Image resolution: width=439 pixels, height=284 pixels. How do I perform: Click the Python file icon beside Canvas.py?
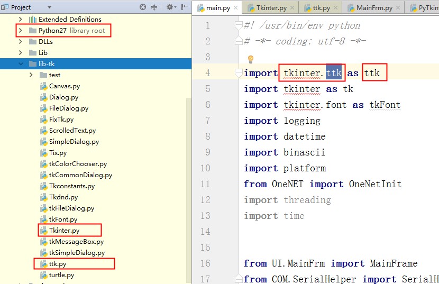click(x=44, y=86)
